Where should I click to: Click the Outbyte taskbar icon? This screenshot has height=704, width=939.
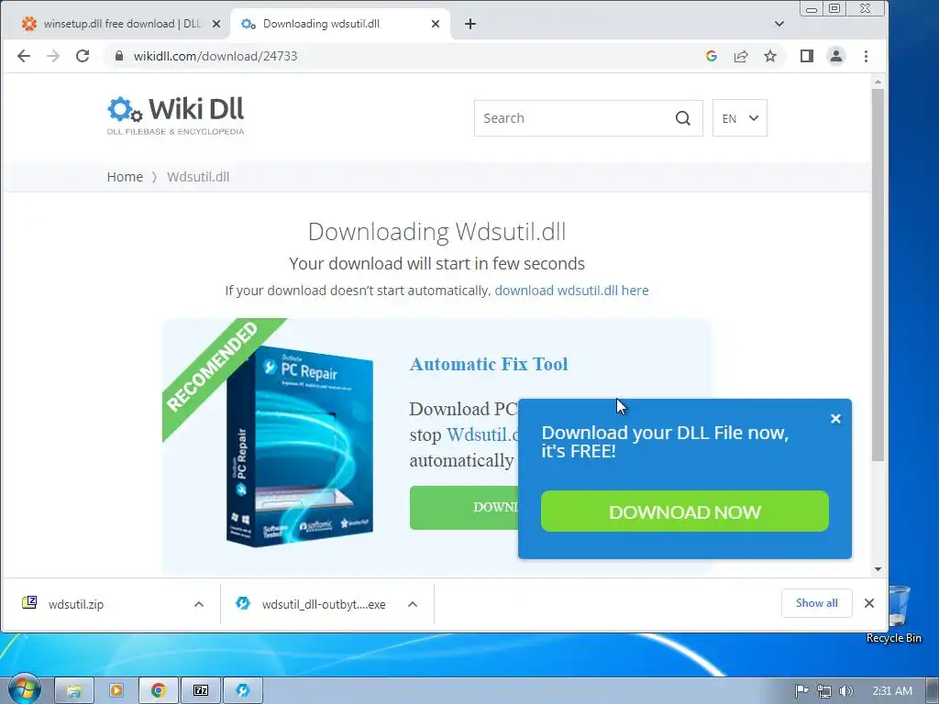(x=242, y=690)
